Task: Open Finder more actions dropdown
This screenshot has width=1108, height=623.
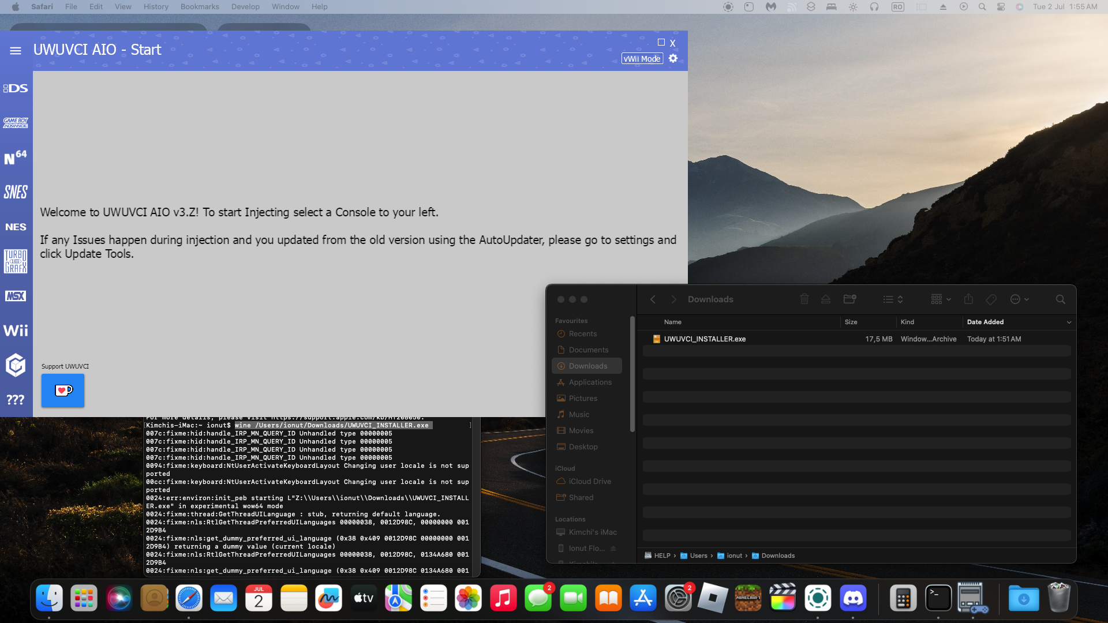Action: point(1020,299)
